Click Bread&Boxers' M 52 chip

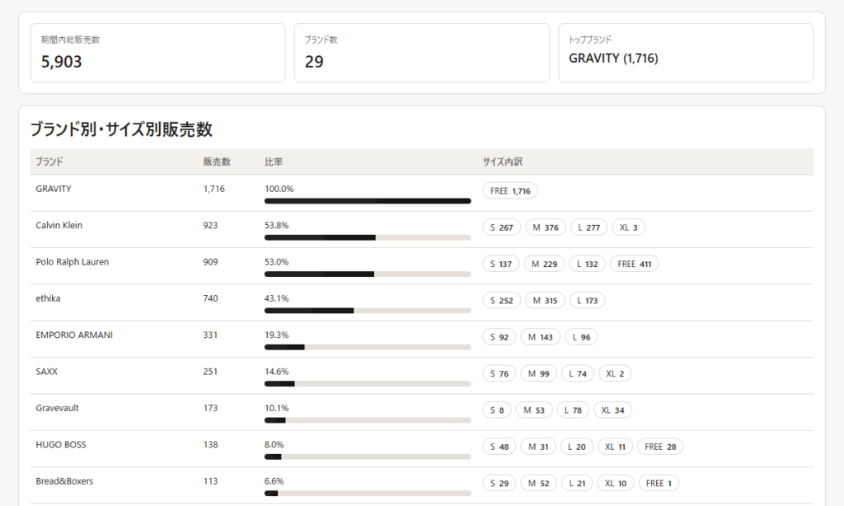pos(539,484)
